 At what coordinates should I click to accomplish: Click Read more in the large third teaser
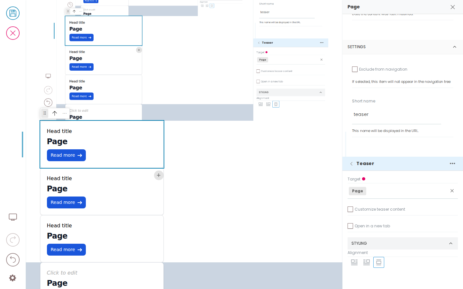point(66,250)
